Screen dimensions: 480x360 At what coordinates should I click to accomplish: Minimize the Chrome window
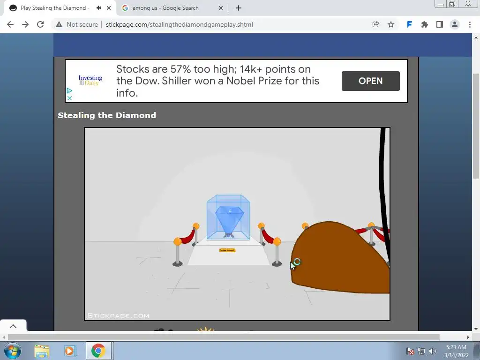441,4
